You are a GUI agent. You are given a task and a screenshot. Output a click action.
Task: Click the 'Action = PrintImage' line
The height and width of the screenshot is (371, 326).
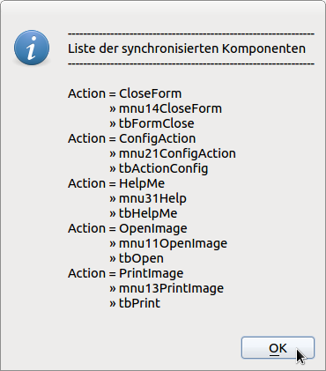126,273
